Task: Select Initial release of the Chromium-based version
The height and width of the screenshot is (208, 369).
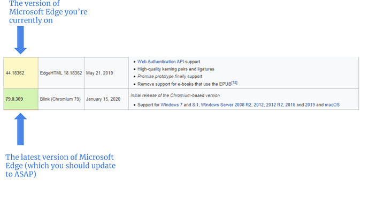Action: click(175, 95)
